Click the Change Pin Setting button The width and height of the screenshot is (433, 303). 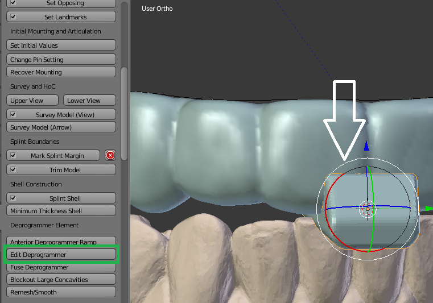(61, 59)
